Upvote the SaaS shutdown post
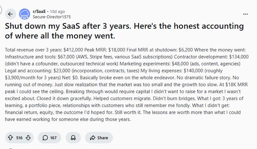 tap(11, 138)
